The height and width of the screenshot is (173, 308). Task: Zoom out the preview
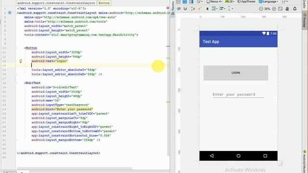coord(261,9)
